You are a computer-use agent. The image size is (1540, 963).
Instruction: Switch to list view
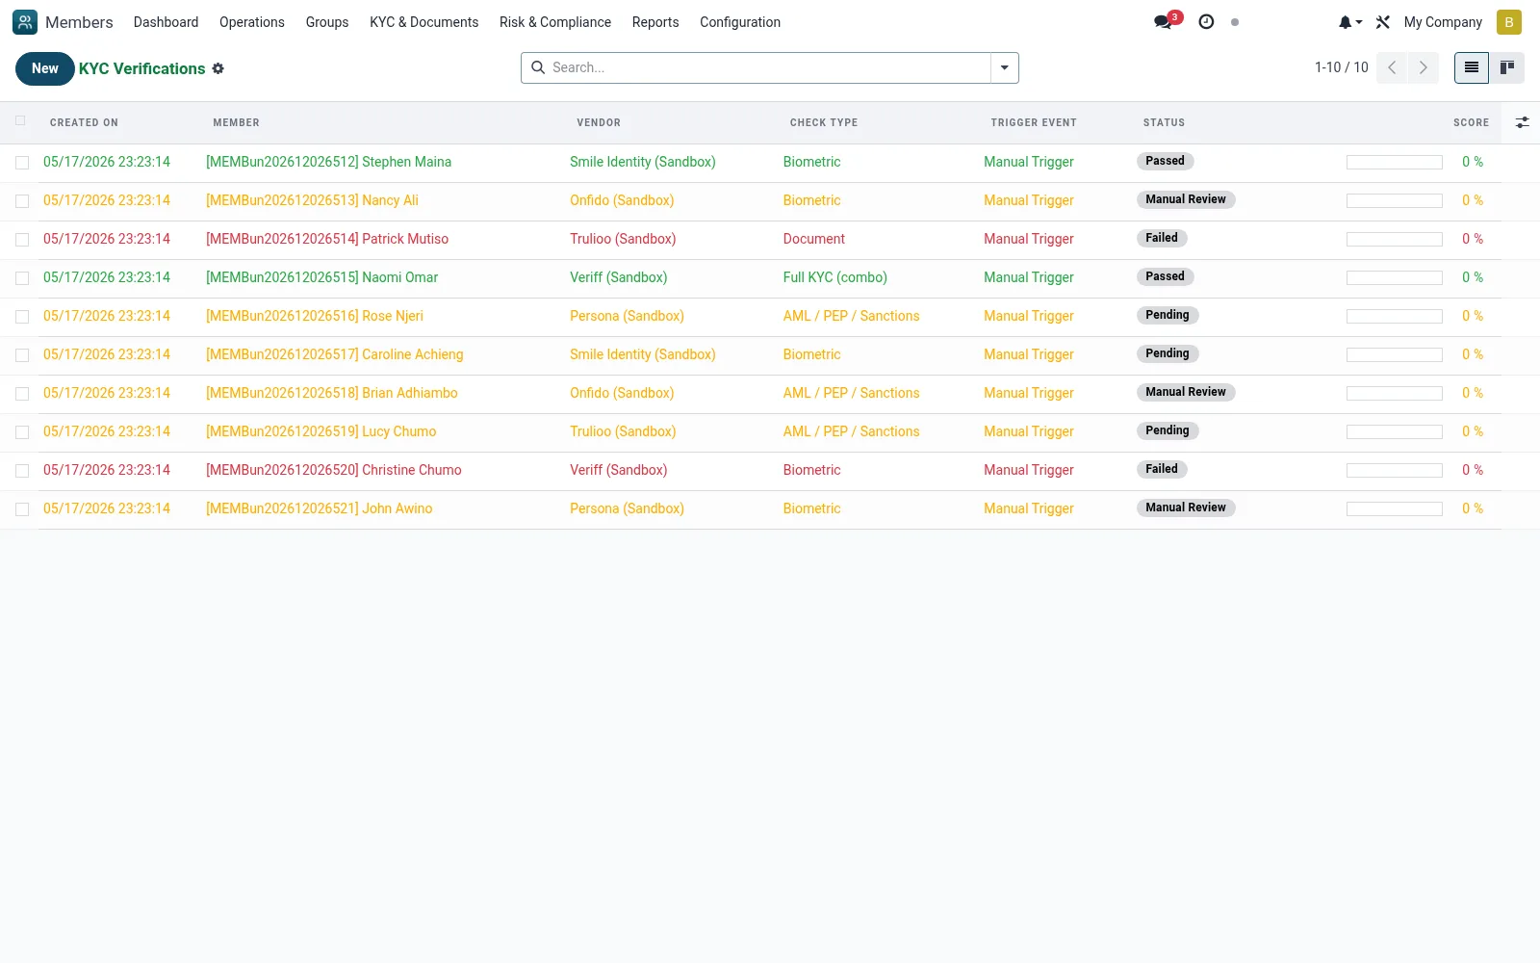pyautogui.click(x=1472, y=67)
